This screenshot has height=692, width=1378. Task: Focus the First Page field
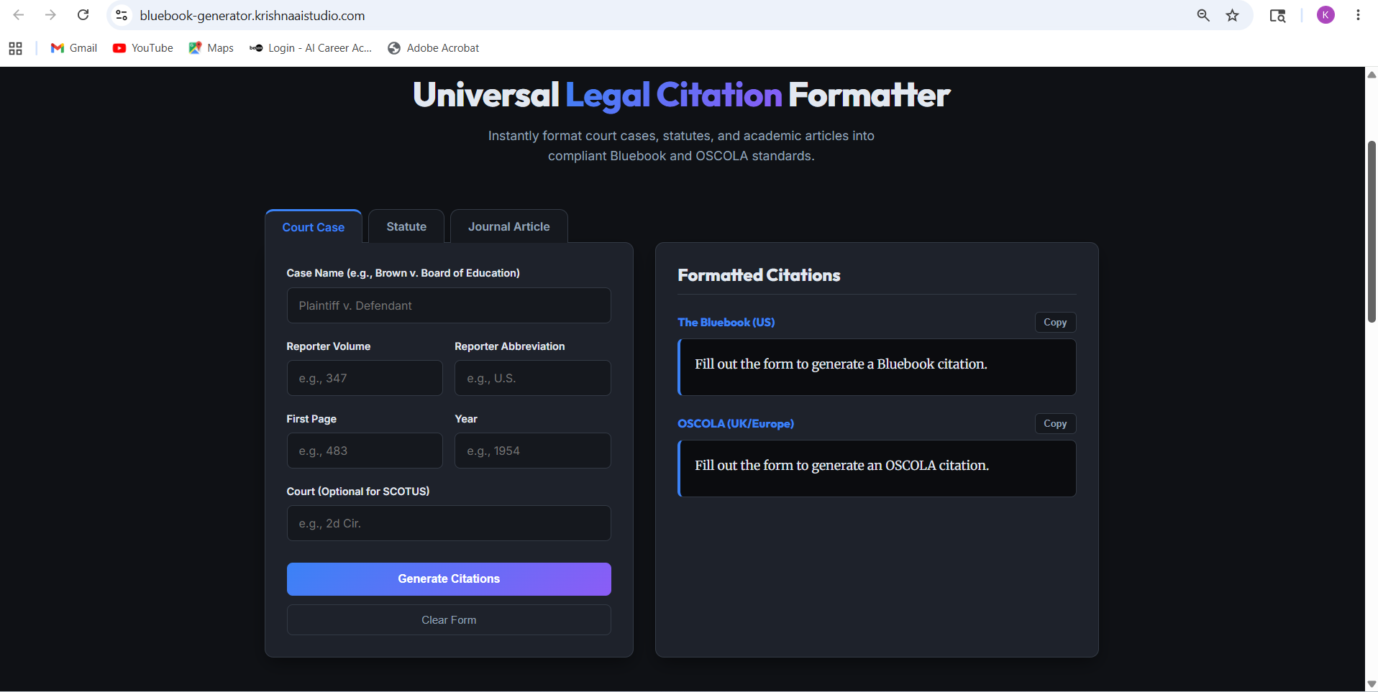(x=365, y=451)
